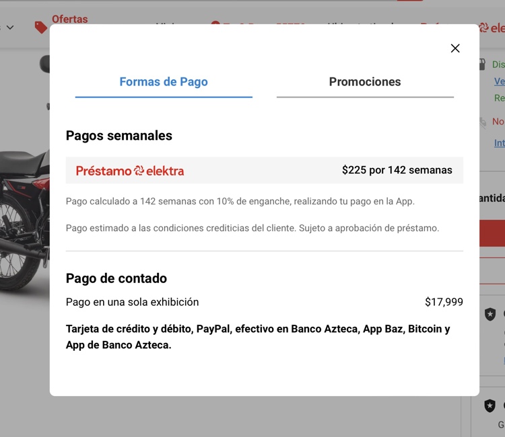Click the red Ofertas tag icon
505x437 pixels.
(41, 27)
